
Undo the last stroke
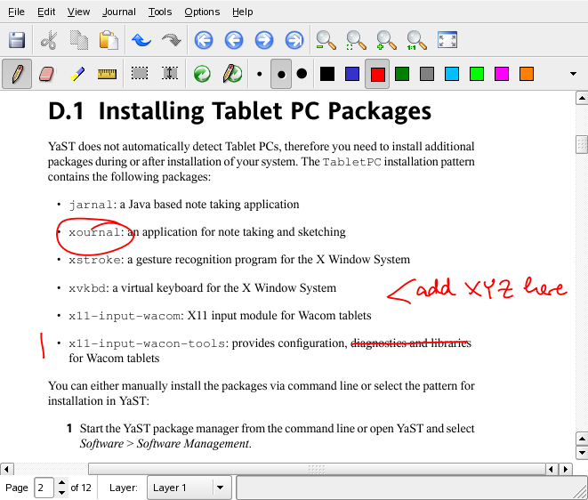(141, 40)
